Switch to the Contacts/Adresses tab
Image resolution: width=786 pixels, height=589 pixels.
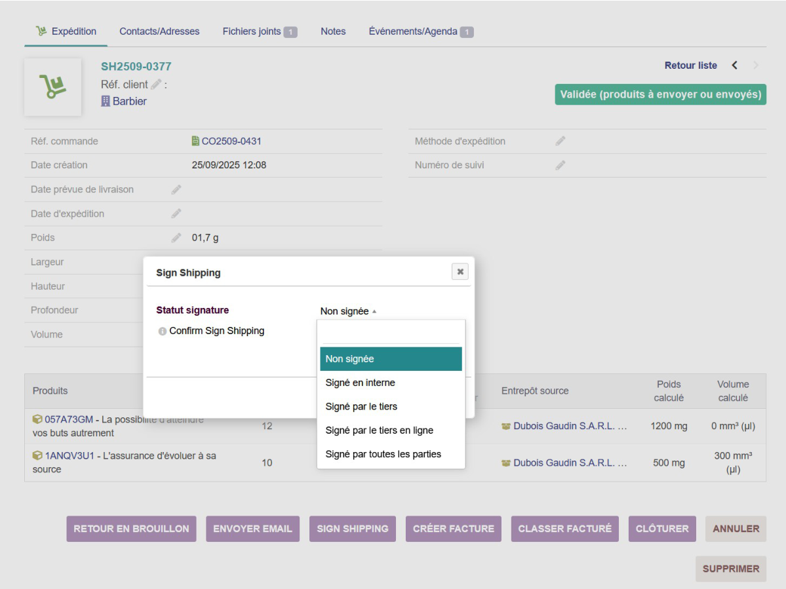pyautogui.click(x=159, y=31)
